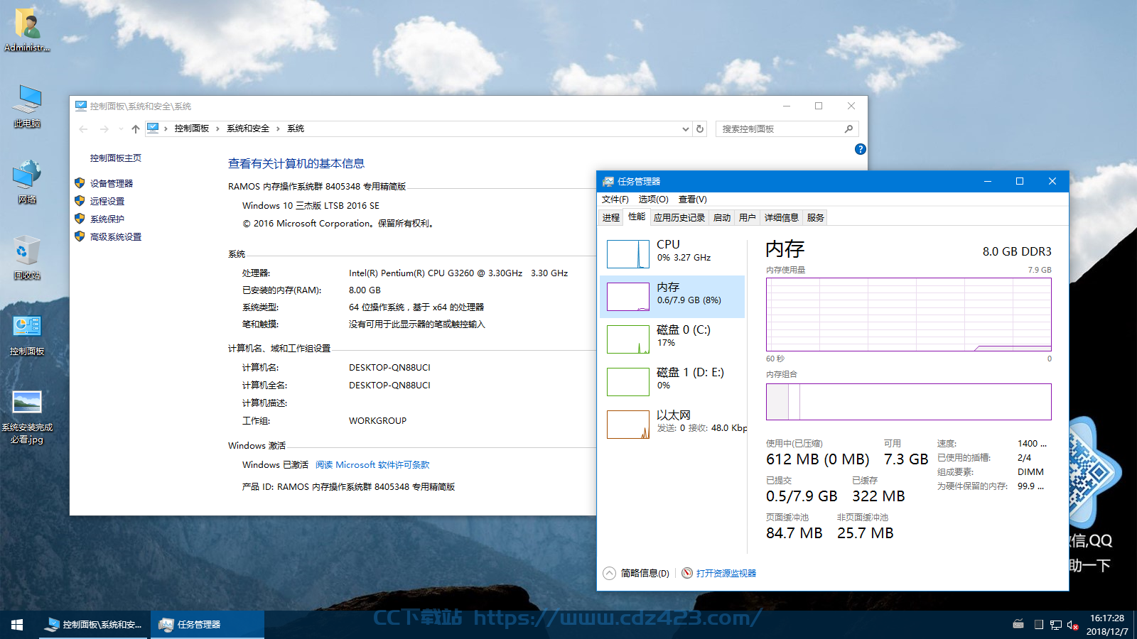Open the Administrator folder desktop icon
Viewport: 1137px width, 639px height.
click(x=27, y=30)
